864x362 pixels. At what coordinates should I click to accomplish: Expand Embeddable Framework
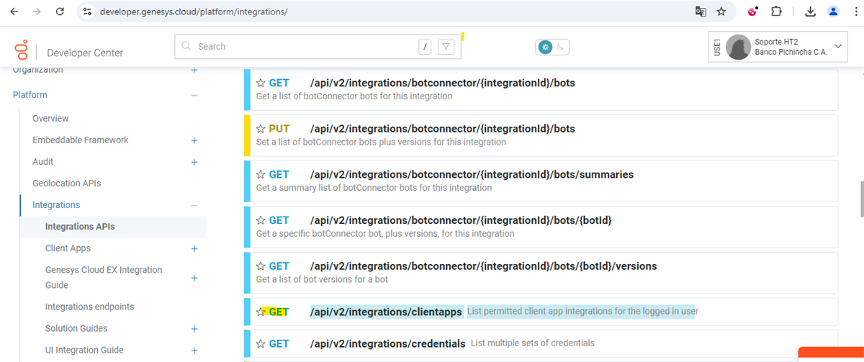click(194, 140)
